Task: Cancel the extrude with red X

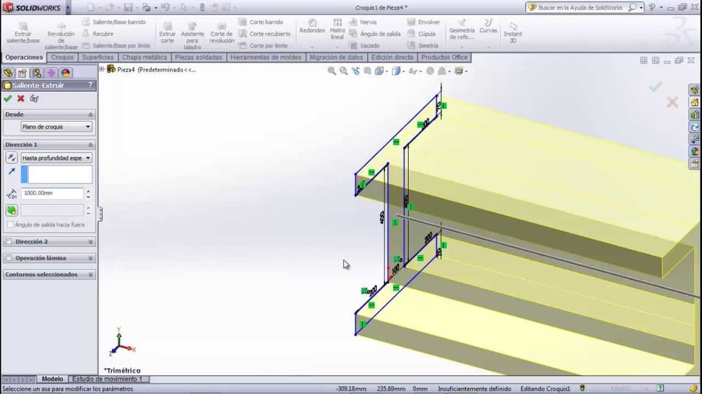Action: pyautogui.click(x=21, y=98)
